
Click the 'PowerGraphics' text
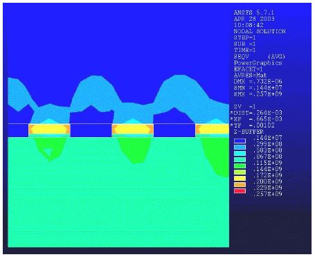[258, 63]
